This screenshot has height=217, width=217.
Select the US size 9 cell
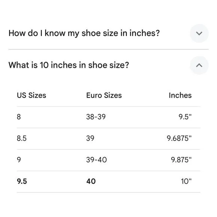[19, 160]
